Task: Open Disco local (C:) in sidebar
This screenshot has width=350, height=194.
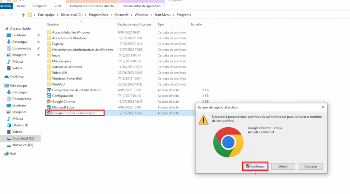Action: 23,138
